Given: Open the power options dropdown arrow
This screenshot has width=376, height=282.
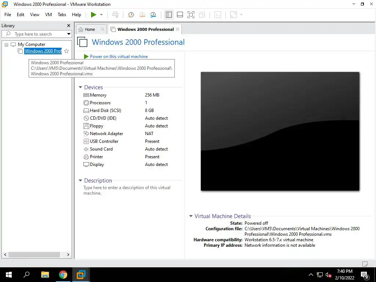Looking at the screenshot, I should [x=101, y=15].
